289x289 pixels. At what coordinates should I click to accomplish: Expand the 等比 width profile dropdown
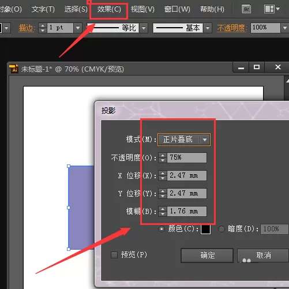point(144,28)
